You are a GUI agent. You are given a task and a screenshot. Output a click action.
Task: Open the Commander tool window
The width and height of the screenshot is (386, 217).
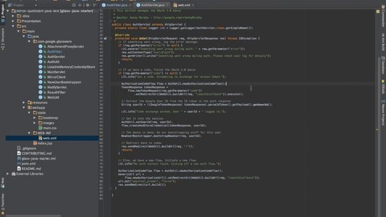point(383,16)
